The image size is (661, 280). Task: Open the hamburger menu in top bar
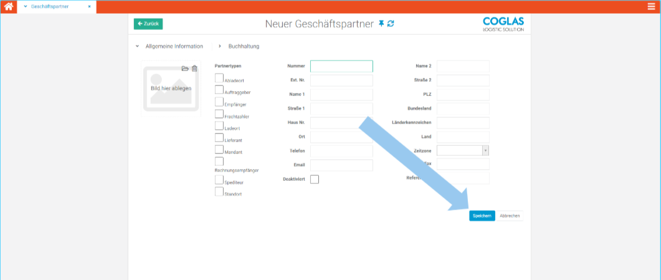pyautogui.click(x=652, y=7)
